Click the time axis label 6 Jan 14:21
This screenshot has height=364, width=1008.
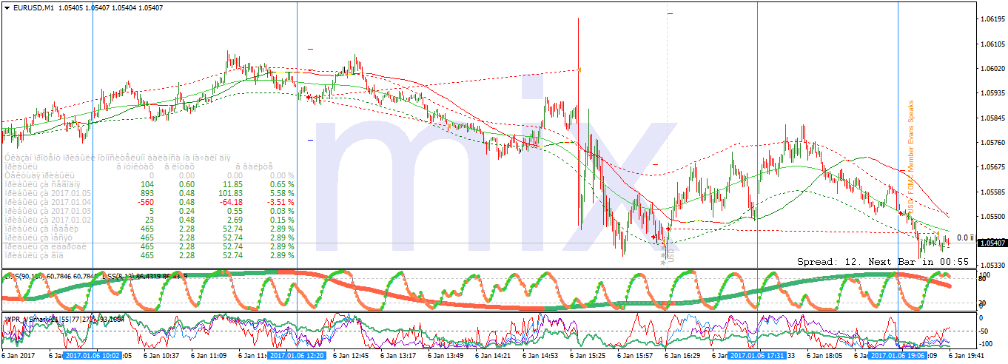(494, 356)
